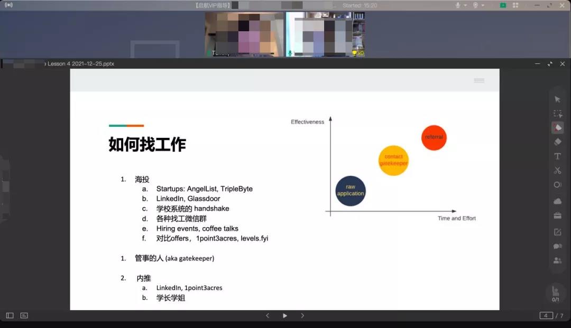Open the toolbox briefcase icon

(x=557, y=215)
